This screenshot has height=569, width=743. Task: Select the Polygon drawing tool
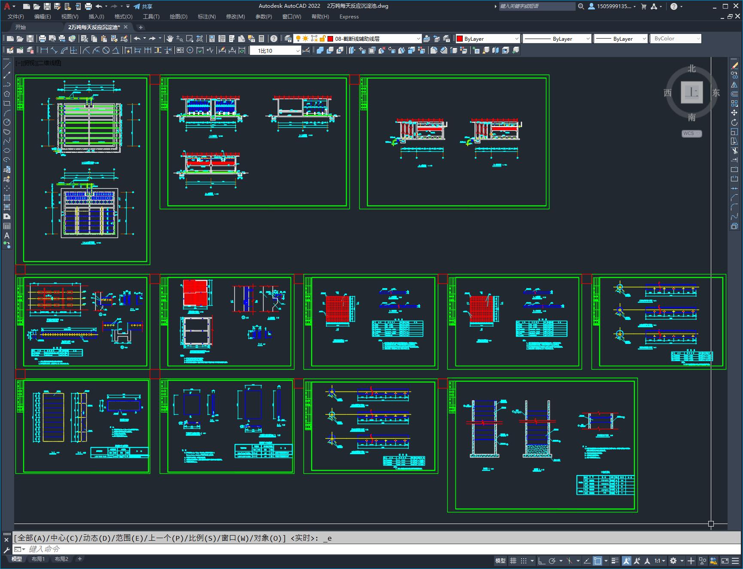(x=7, y=94)
